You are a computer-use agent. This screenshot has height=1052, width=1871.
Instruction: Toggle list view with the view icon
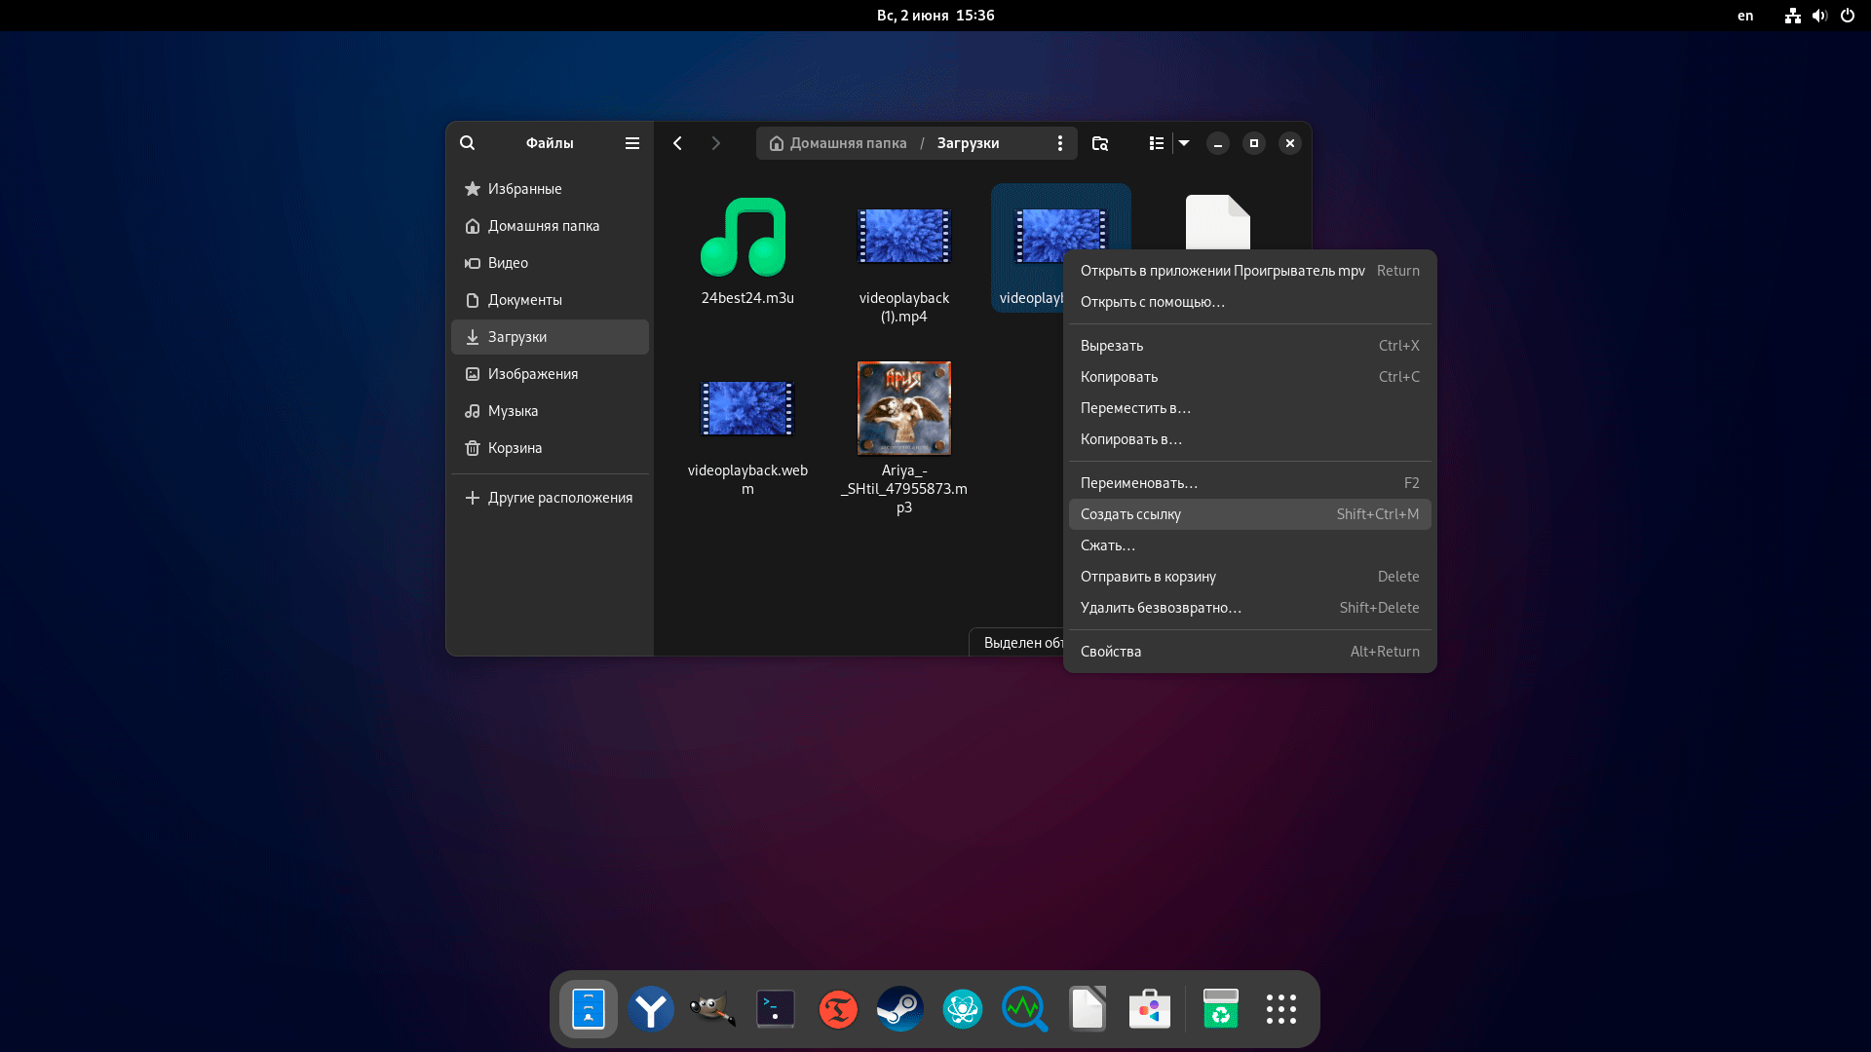click(1157, 143)
